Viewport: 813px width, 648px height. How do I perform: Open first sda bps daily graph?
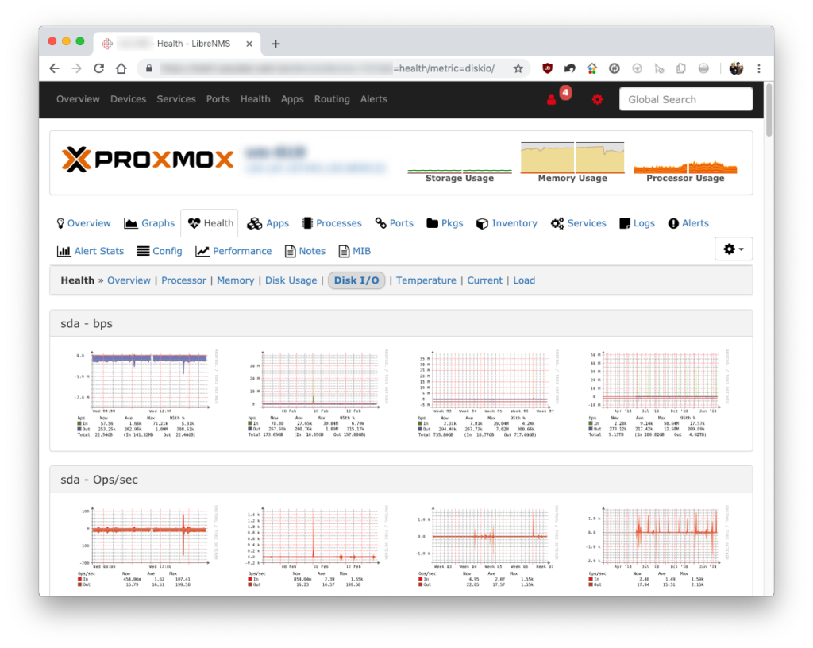(x=147, y=394)
